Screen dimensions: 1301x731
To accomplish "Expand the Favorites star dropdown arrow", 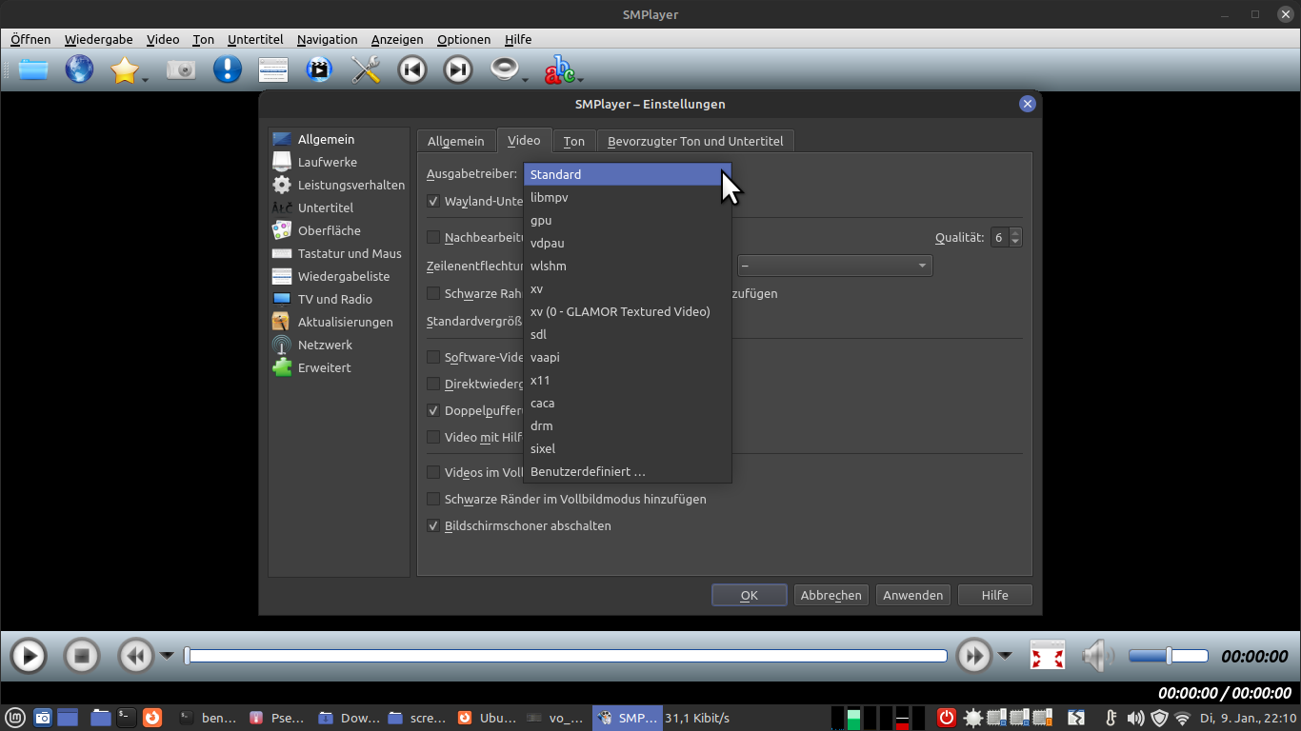I will 146,79.
